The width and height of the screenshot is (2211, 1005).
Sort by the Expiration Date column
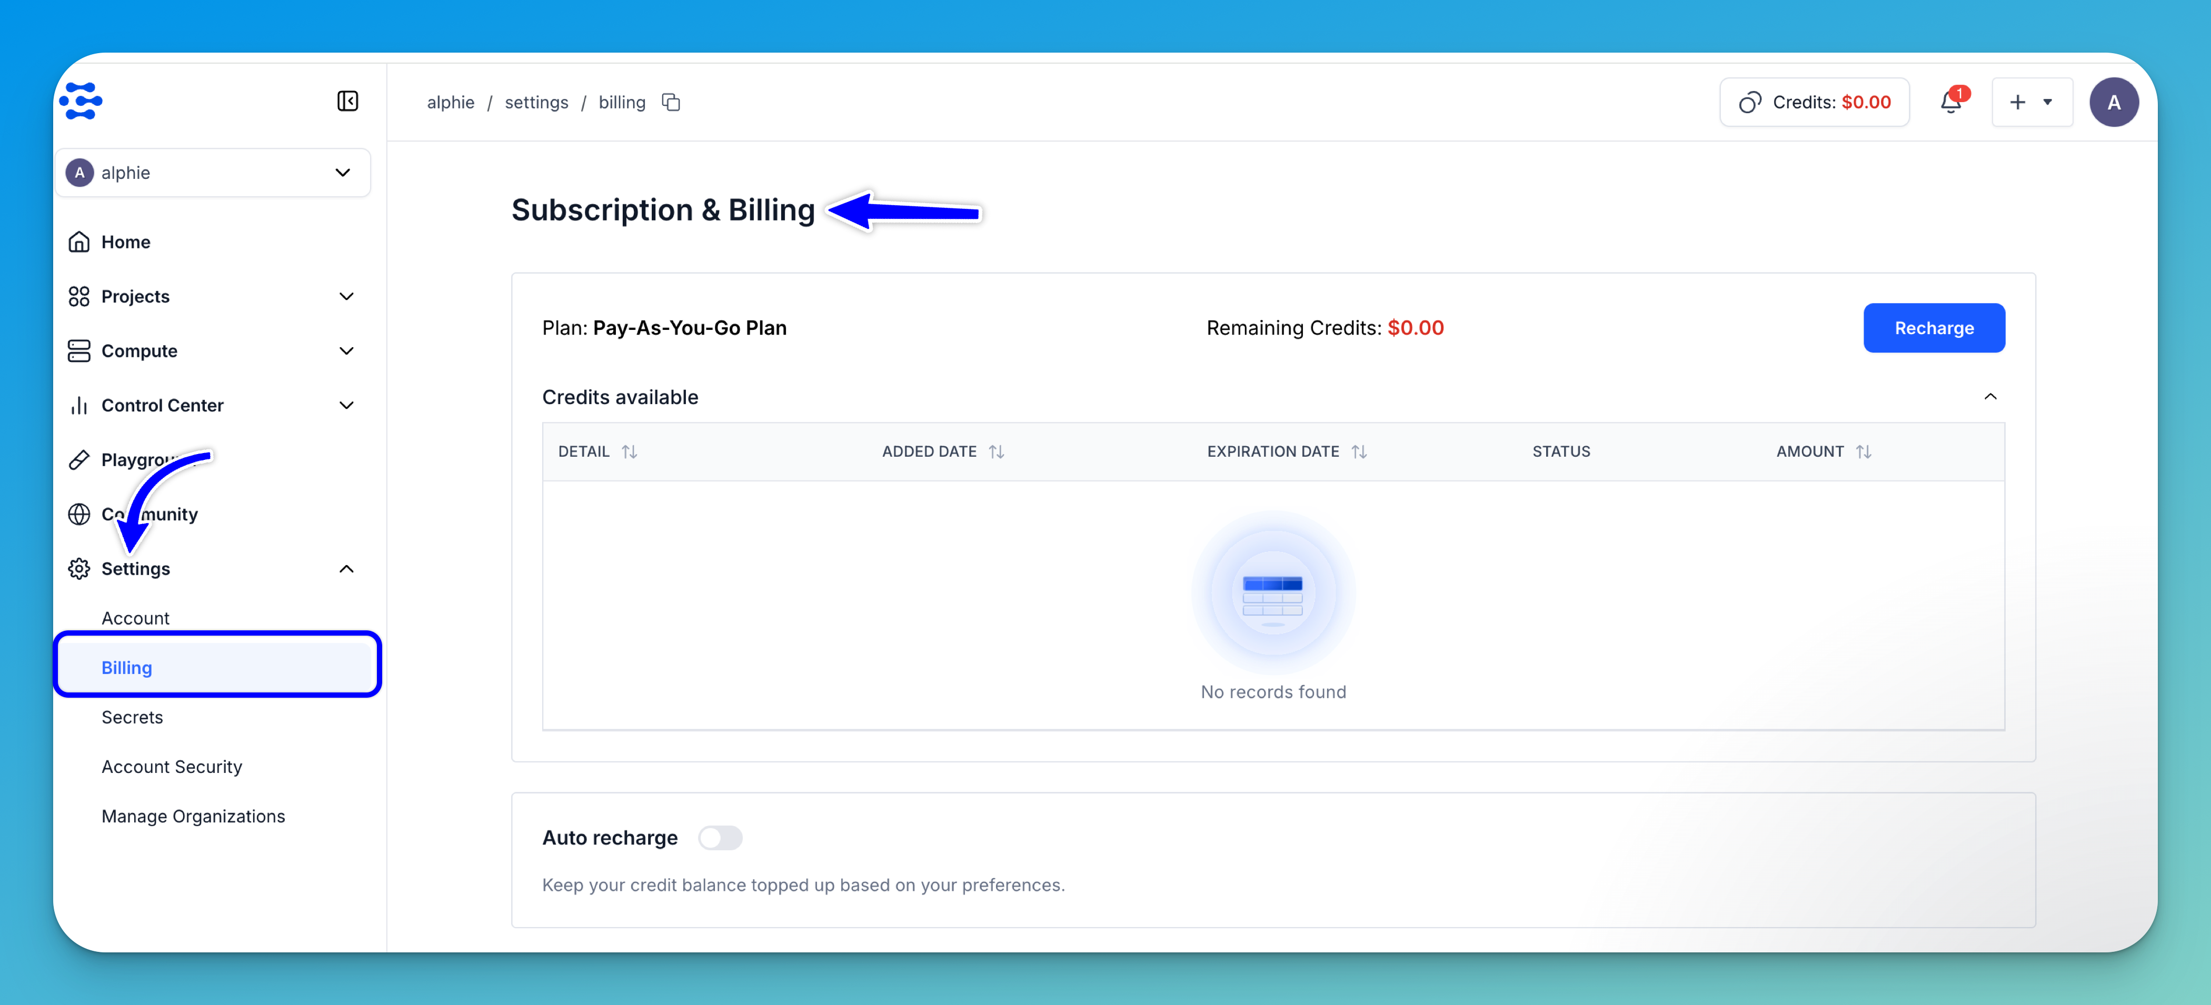pos(1359,451)
